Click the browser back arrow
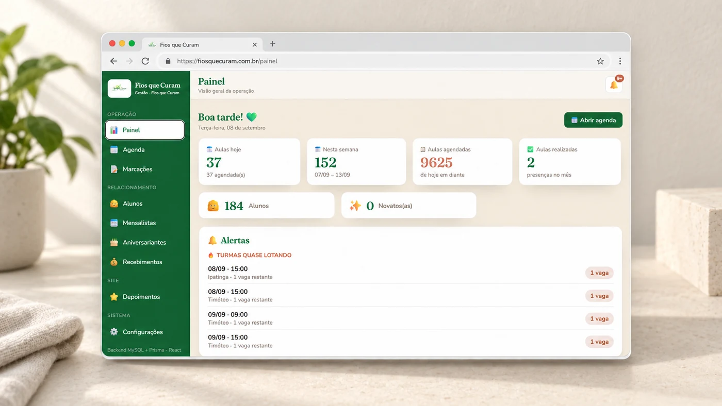Viewport: 722px width, 406px height. point(114,61)
